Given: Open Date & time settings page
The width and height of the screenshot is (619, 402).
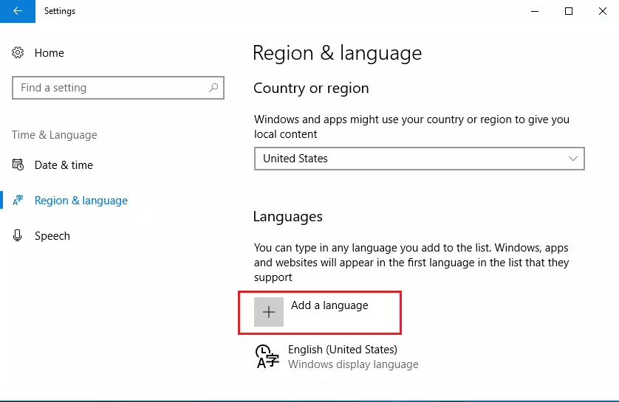Looking at the screenshot, I should (64, 164).
